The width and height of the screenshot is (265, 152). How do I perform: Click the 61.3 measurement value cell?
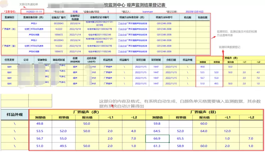click(x=157, y=146)
